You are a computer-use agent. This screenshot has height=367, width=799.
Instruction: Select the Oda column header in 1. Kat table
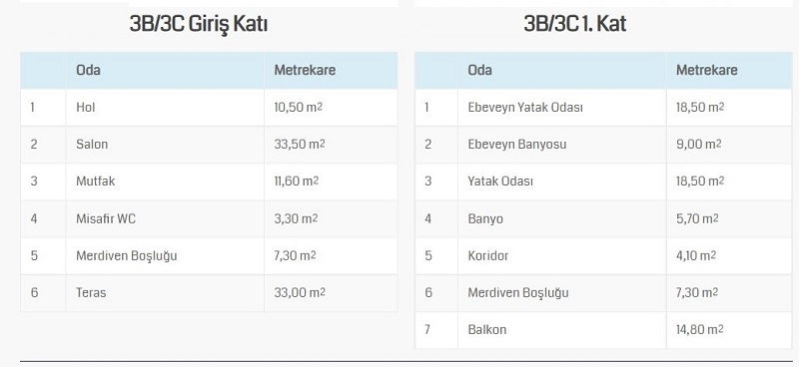pyautogui.click(x=480, y=70)
